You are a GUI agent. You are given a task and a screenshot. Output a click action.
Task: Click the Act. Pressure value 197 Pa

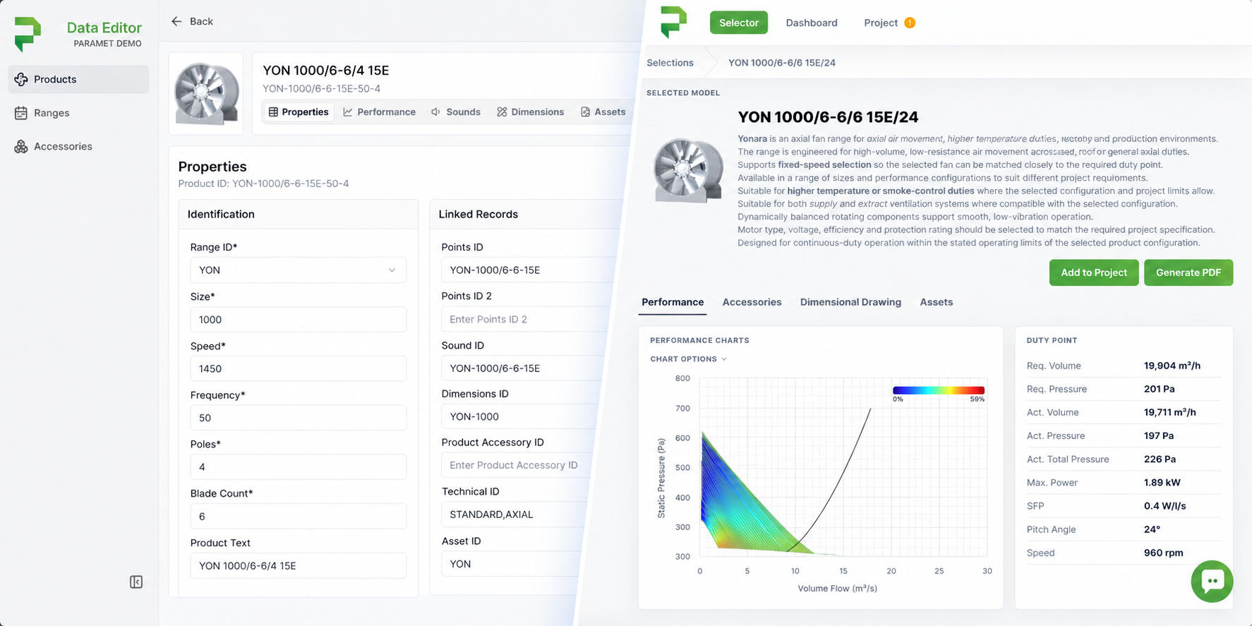[x=1158, y=435]
